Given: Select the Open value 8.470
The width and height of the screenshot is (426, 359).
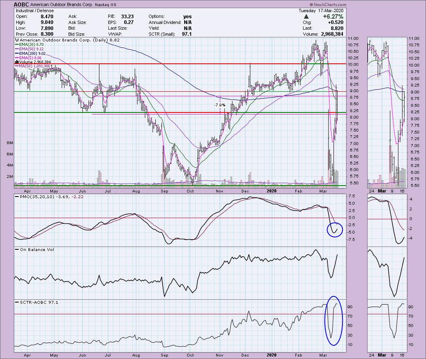Looking at the screenshot, I should (47, 17).
